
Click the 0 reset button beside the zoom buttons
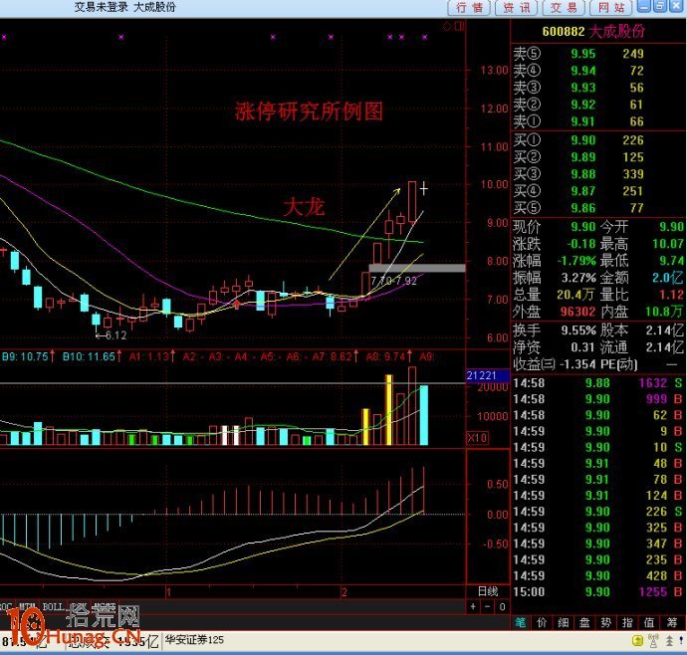(x=502, y=607)
